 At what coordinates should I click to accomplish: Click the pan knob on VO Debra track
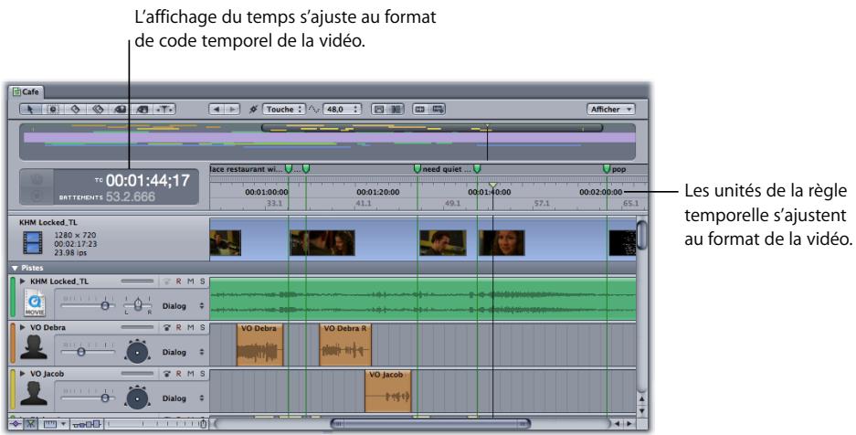tap(137, 351)
